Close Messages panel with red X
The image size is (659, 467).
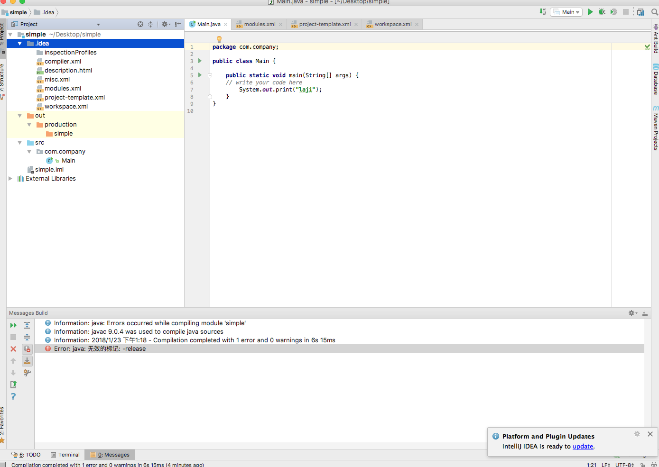(x=13, y=349)
